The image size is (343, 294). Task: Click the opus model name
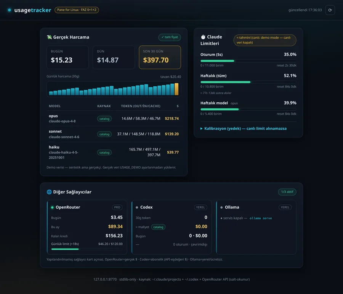tap(53, 116)
